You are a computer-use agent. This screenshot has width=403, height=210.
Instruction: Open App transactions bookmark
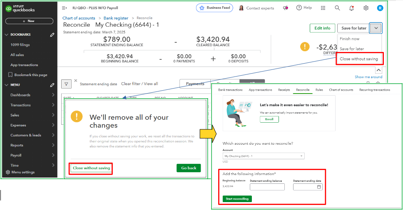(24, 65)
